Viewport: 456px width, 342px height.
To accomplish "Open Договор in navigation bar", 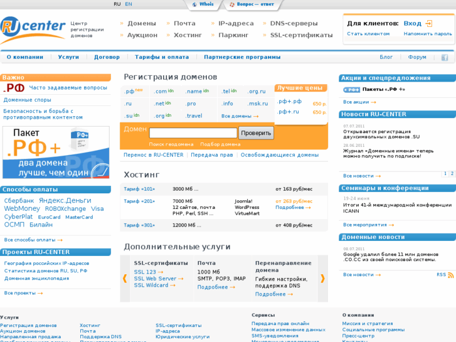I will [107, 57].
